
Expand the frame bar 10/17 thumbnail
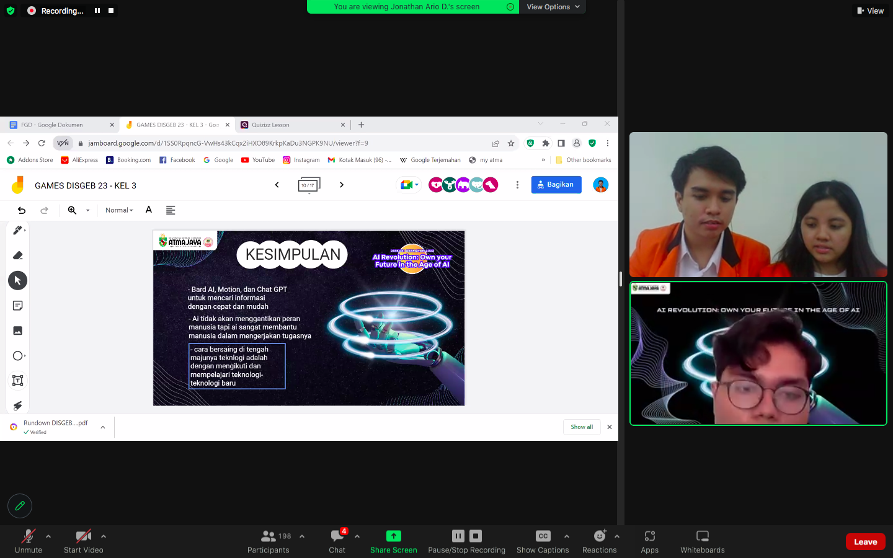309,185
